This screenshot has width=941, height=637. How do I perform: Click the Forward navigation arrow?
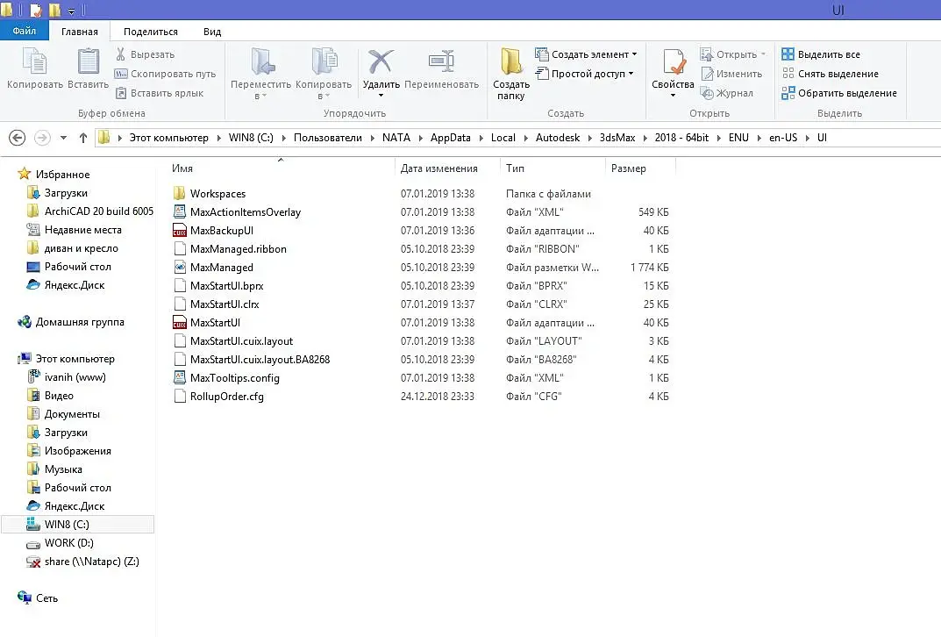pos(42,138)
